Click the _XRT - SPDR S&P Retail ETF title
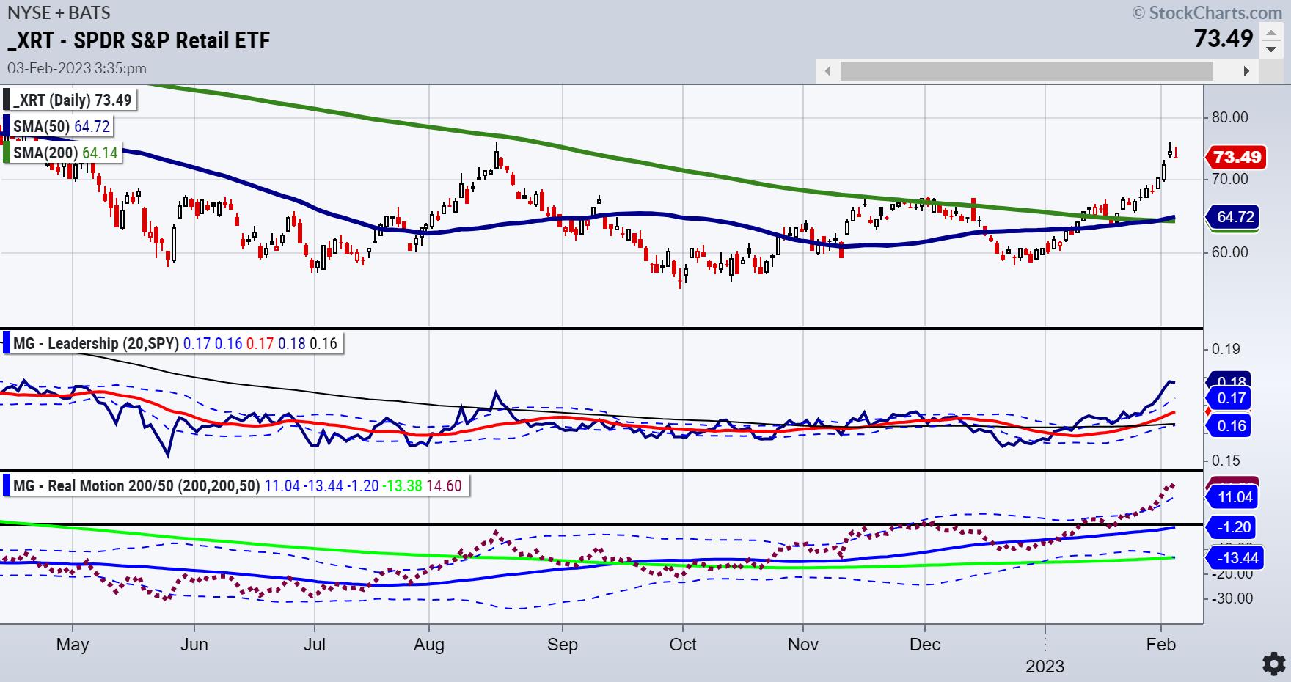This screenshot has width=1291, height=682. coord(139,40)
